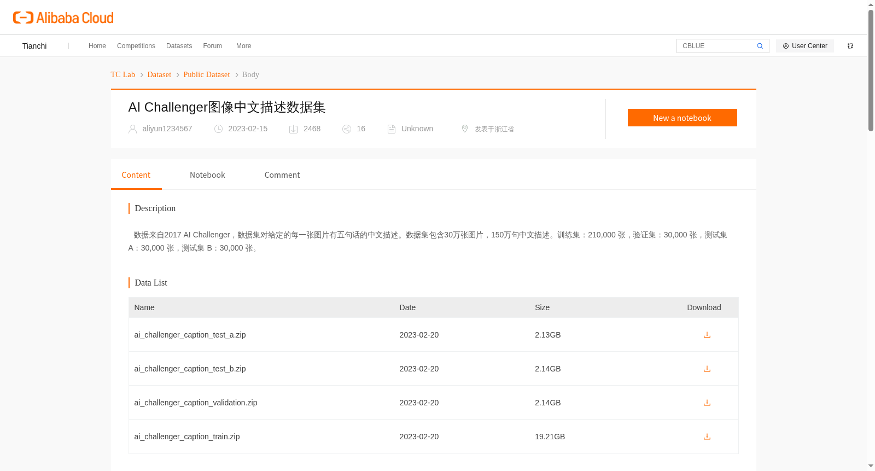This screenshot has width=875, height=471.
Task: Download ai_challenger_caption_validation.zip
Action: pos(707,403)
